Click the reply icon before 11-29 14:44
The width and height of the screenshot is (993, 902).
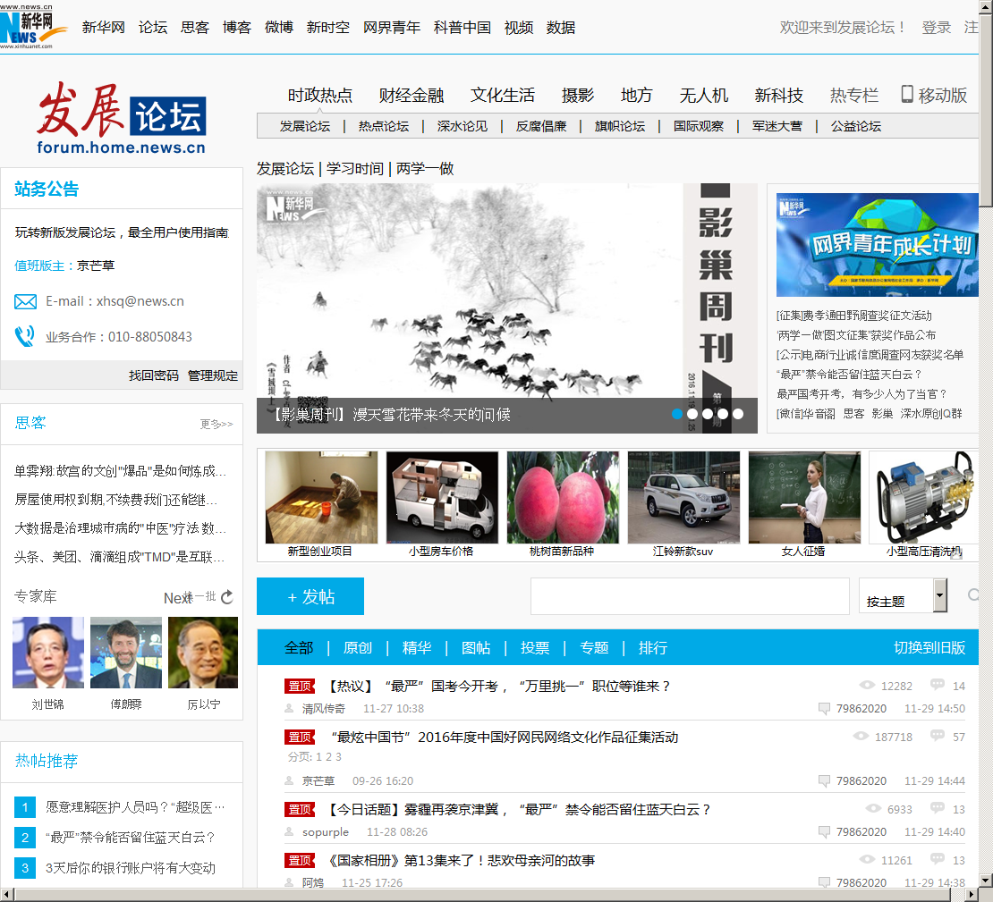point(824,780)
